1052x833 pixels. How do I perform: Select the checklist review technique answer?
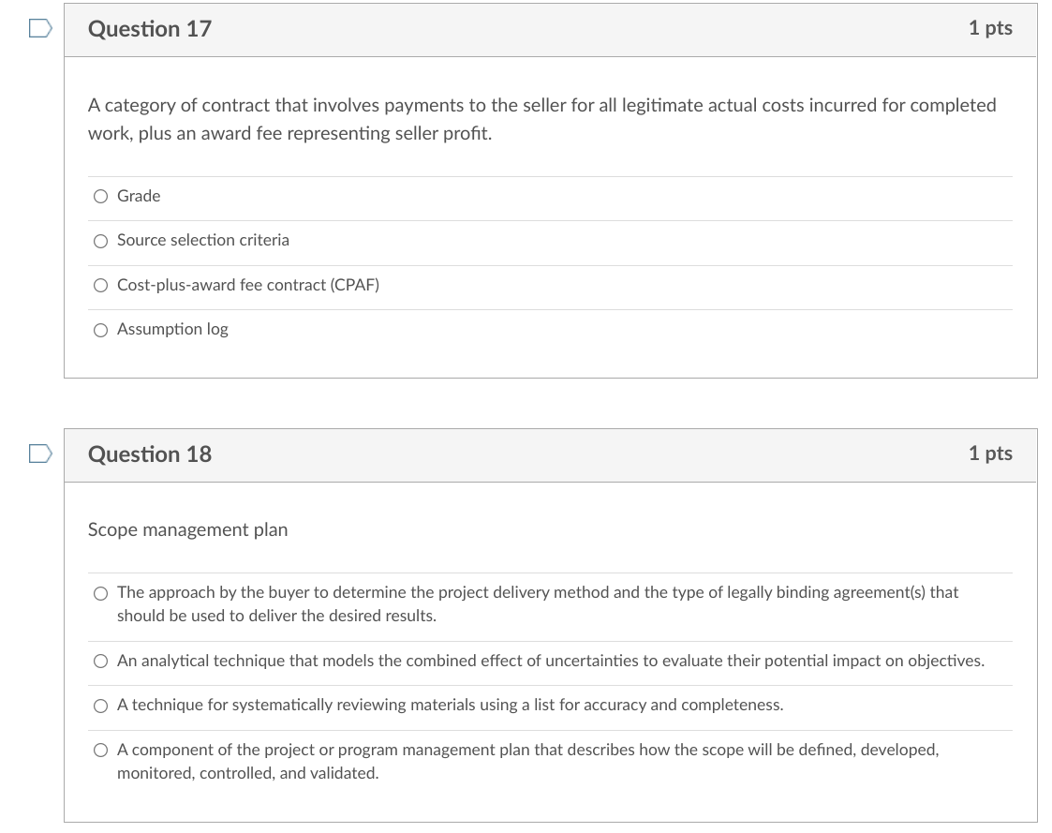100,706
